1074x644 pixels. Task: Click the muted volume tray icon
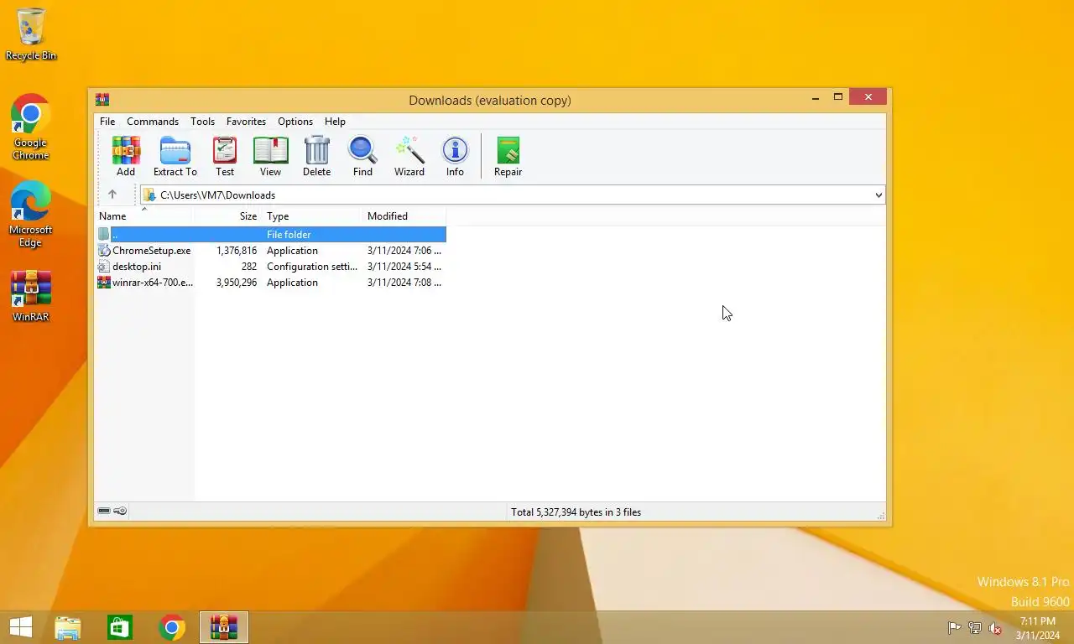point(995,627)
